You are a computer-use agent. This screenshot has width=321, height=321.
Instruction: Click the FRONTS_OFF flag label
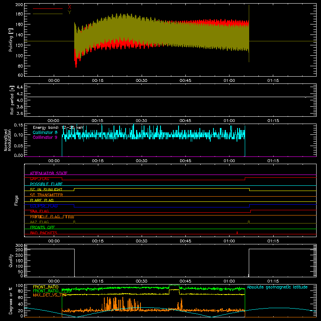tap(43, 228)
